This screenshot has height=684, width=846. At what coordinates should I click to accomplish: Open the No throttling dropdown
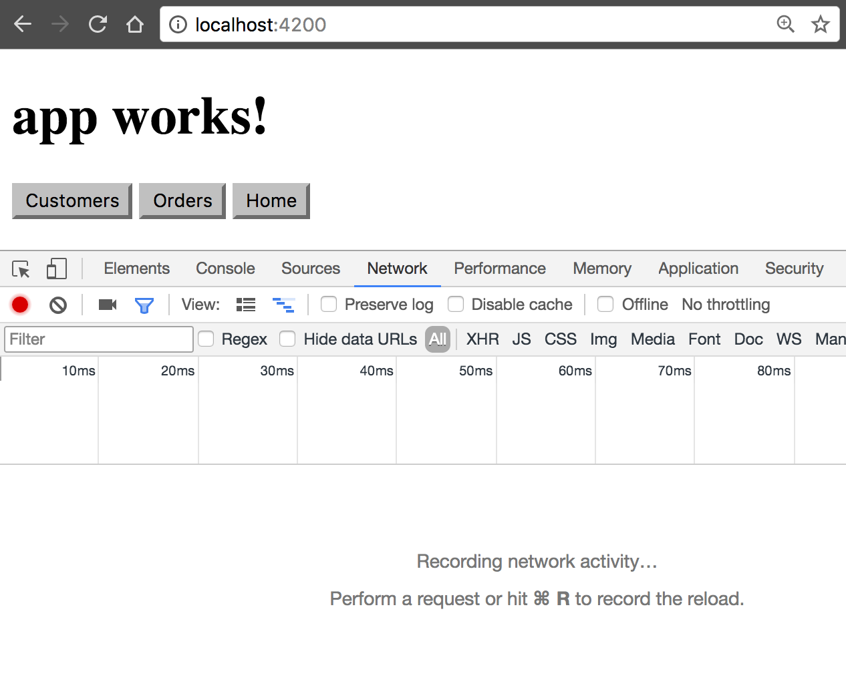[726, 304]
